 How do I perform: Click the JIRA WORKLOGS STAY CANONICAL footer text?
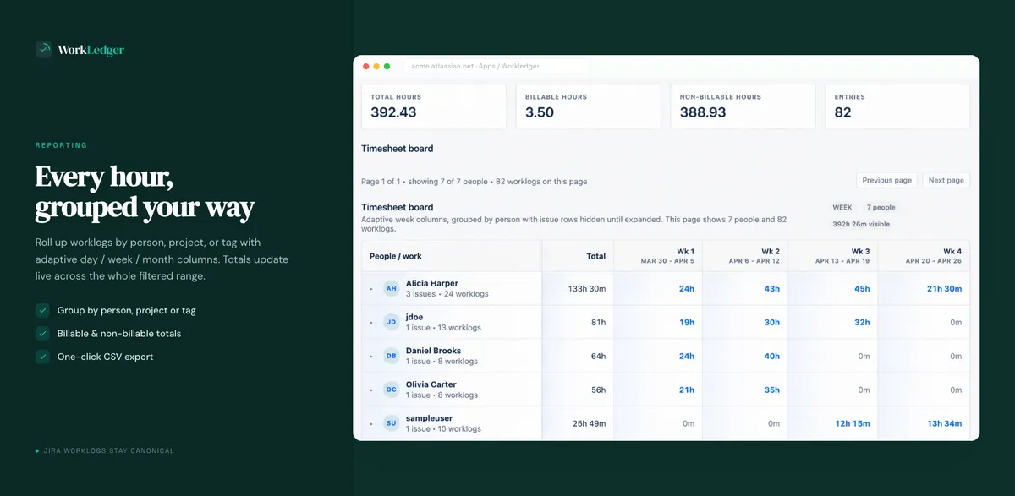click(x=108, y=450)
